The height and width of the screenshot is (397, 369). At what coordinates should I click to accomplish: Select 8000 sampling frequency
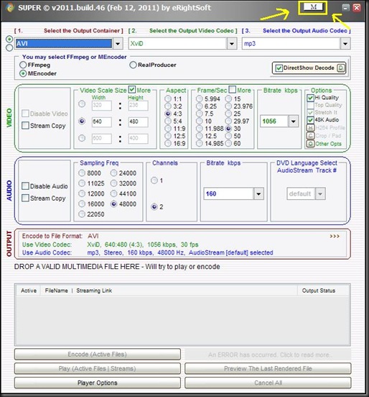point(82,173)
